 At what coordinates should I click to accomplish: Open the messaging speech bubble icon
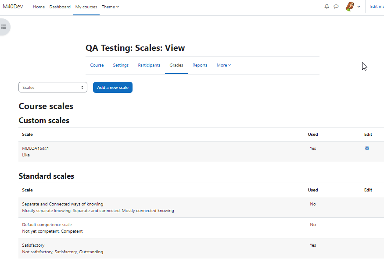coord(336,7)
